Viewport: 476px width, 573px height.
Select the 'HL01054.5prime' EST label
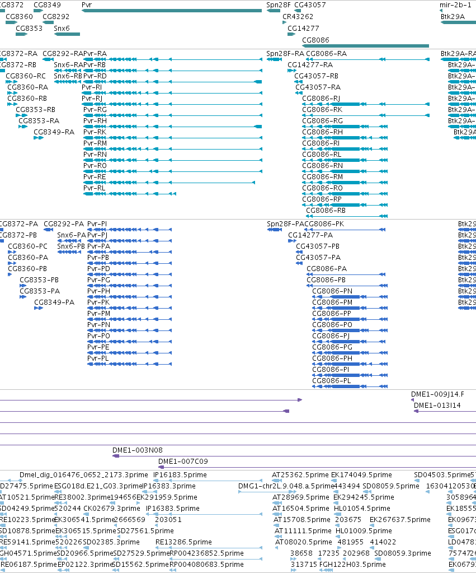pyautogui.click(x=363, y=508)
